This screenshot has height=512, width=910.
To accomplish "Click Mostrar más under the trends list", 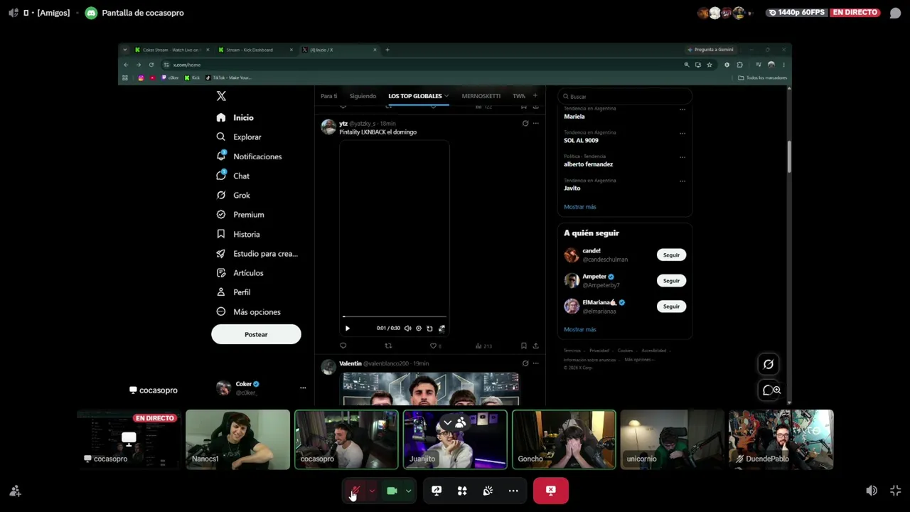I will (x=580, y=207).
